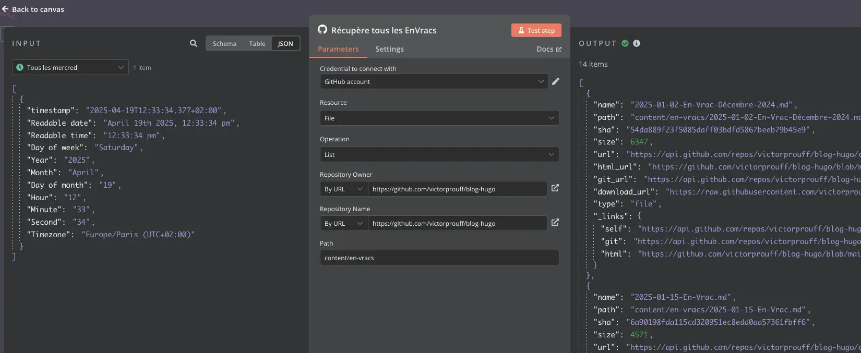
Task: Click the Repository Name URL field
Action: click(457, 223)
